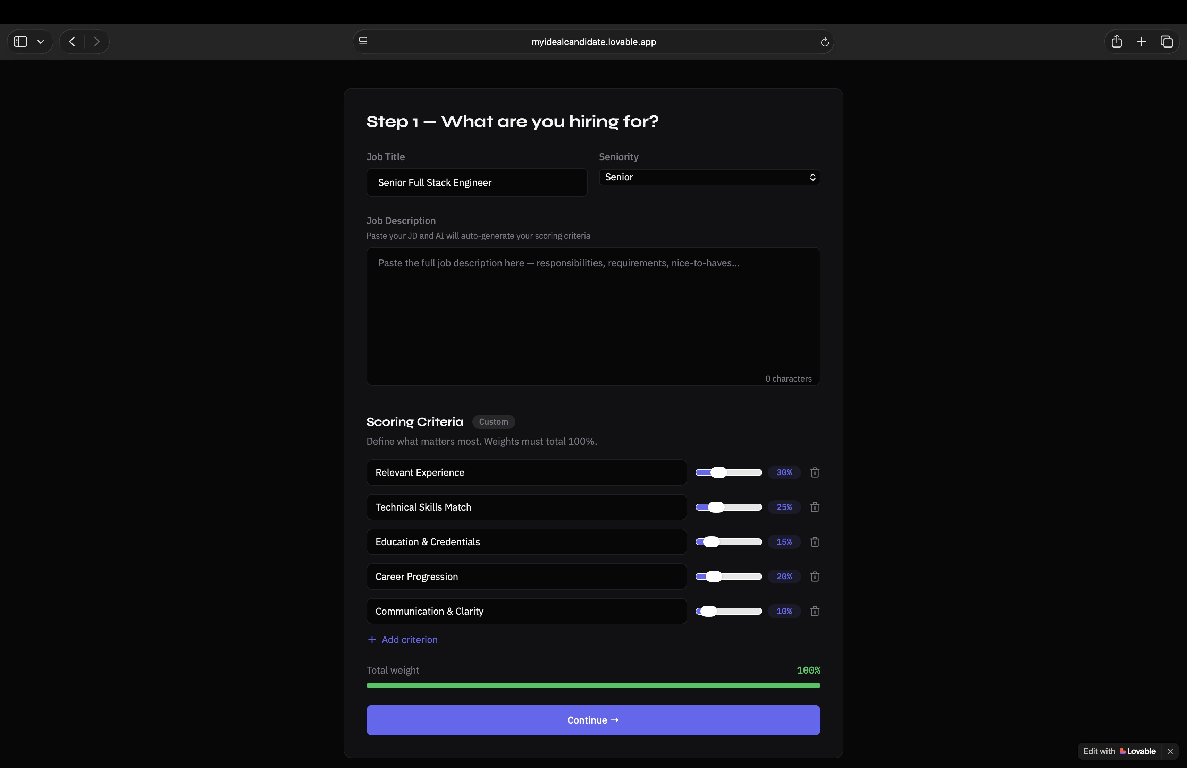Expand sidebar options chevron menu
The height and width of the screenshot is (768, 1187).
(41, 42)
